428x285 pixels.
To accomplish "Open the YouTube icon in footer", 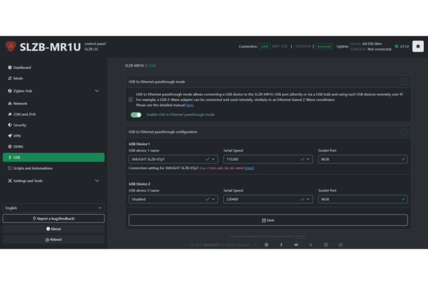I will [x=296, y=245].
